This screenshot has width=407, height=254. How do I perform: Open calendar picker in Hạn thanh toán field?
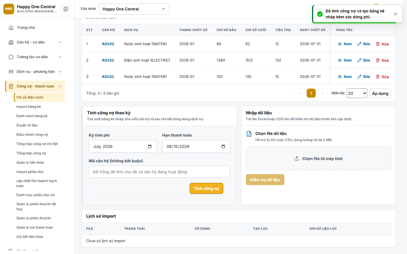coord(223,146)
